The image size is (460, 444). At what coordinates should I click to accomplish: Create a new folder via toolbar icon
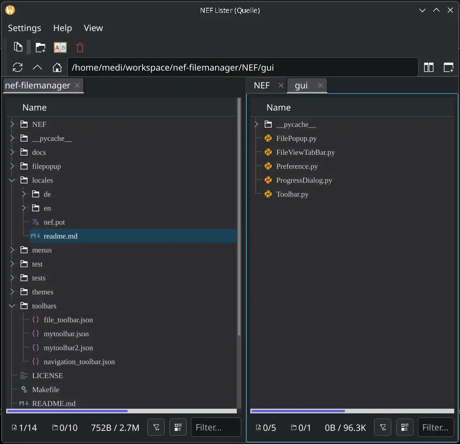(40, 47)
